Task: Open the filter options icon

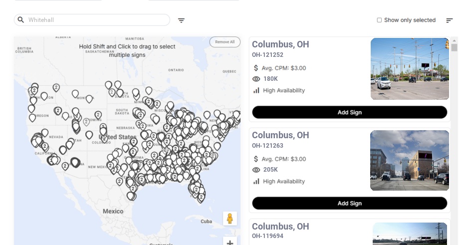Action: coord(181,20)
